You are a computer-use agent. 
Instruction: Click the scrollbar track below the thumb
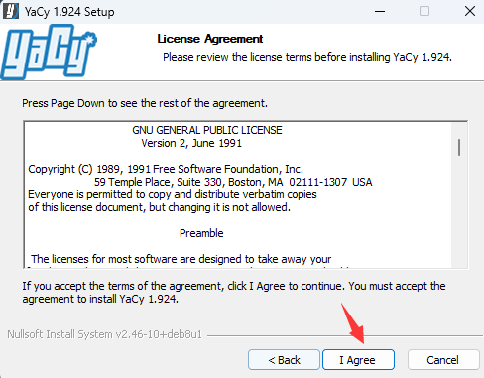pyautogui.click(x=459, y=211)
